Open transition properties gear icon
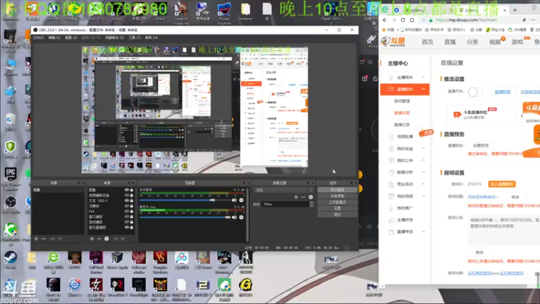 tap(311, 197)
